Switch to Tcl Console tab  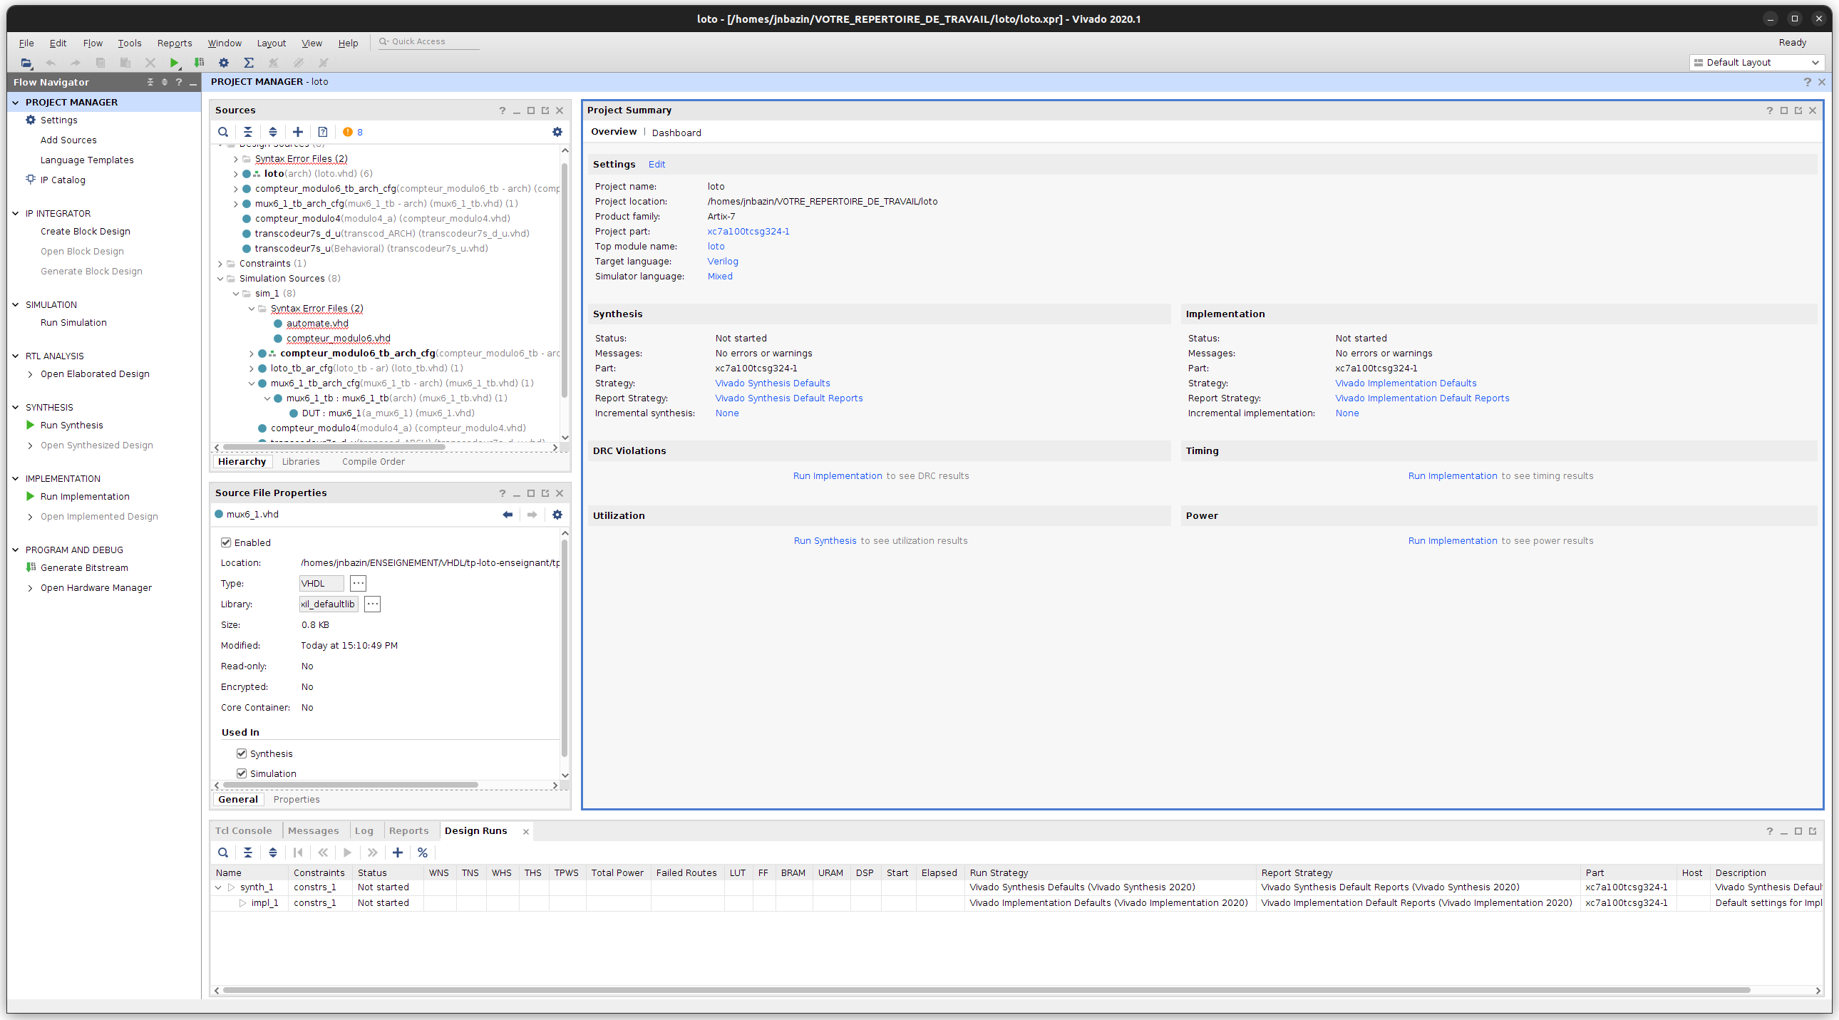(244, 831)
